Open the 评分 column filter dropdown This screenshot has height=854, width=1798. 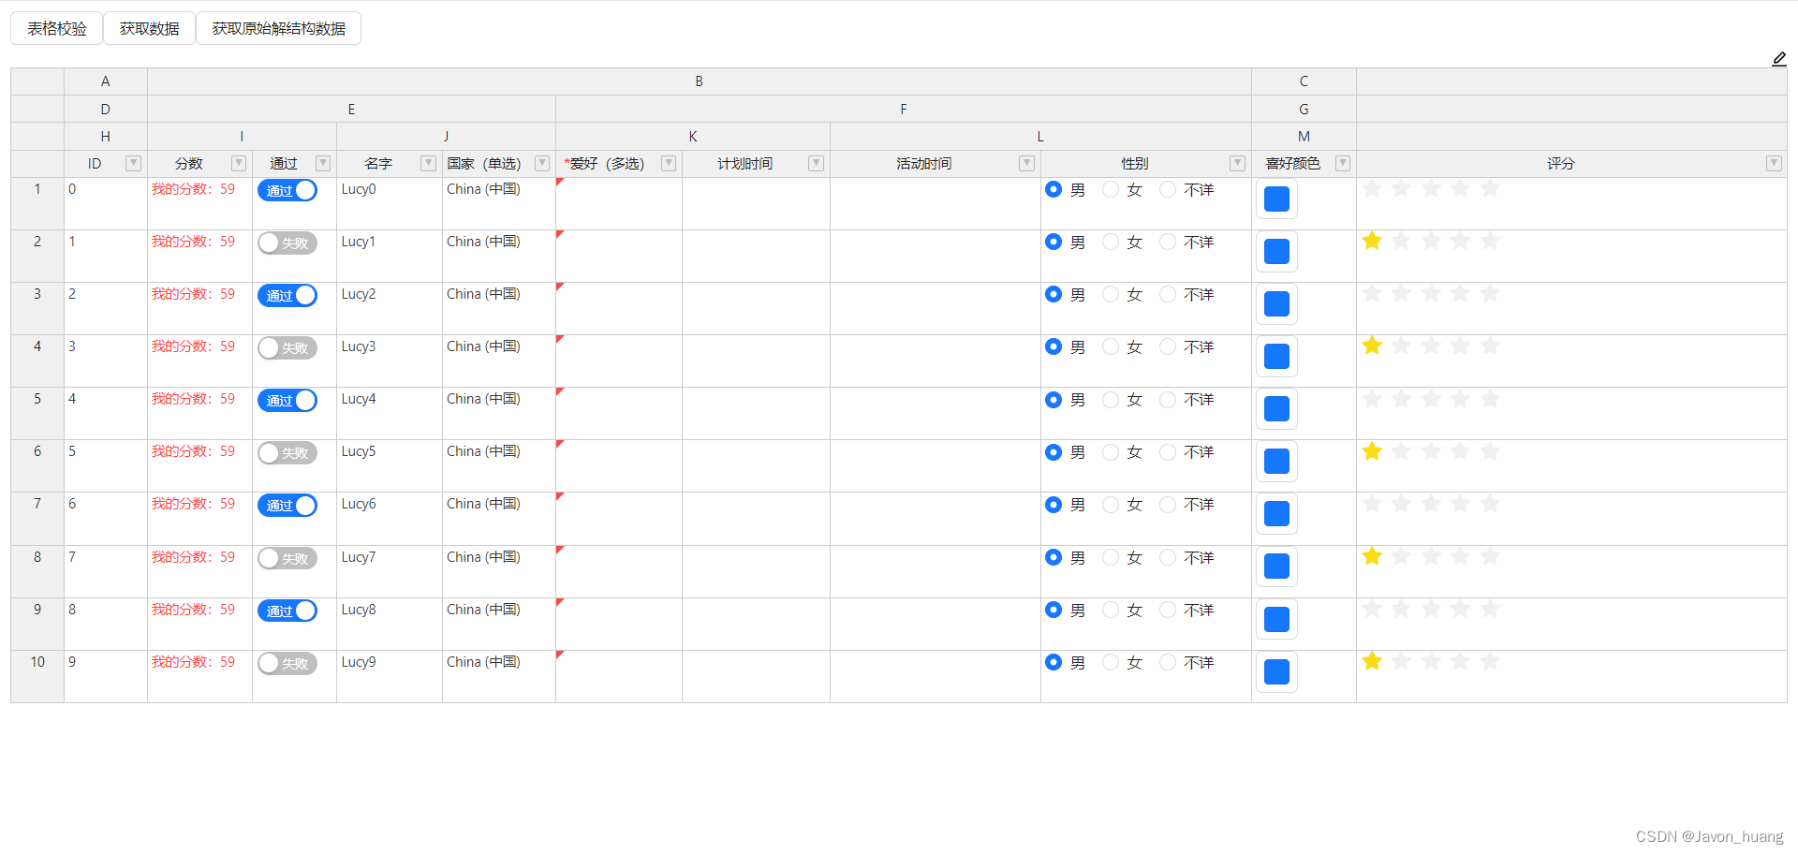[1774, 163]
